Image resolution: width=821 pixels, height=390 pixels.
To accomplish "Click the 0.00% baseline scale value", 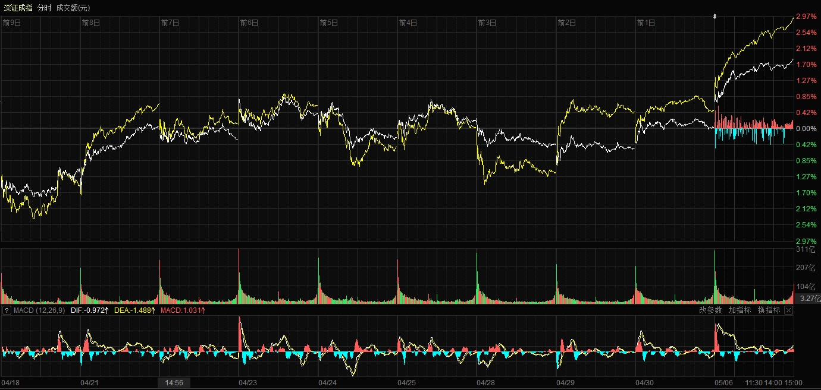I will tap(807, 128).
